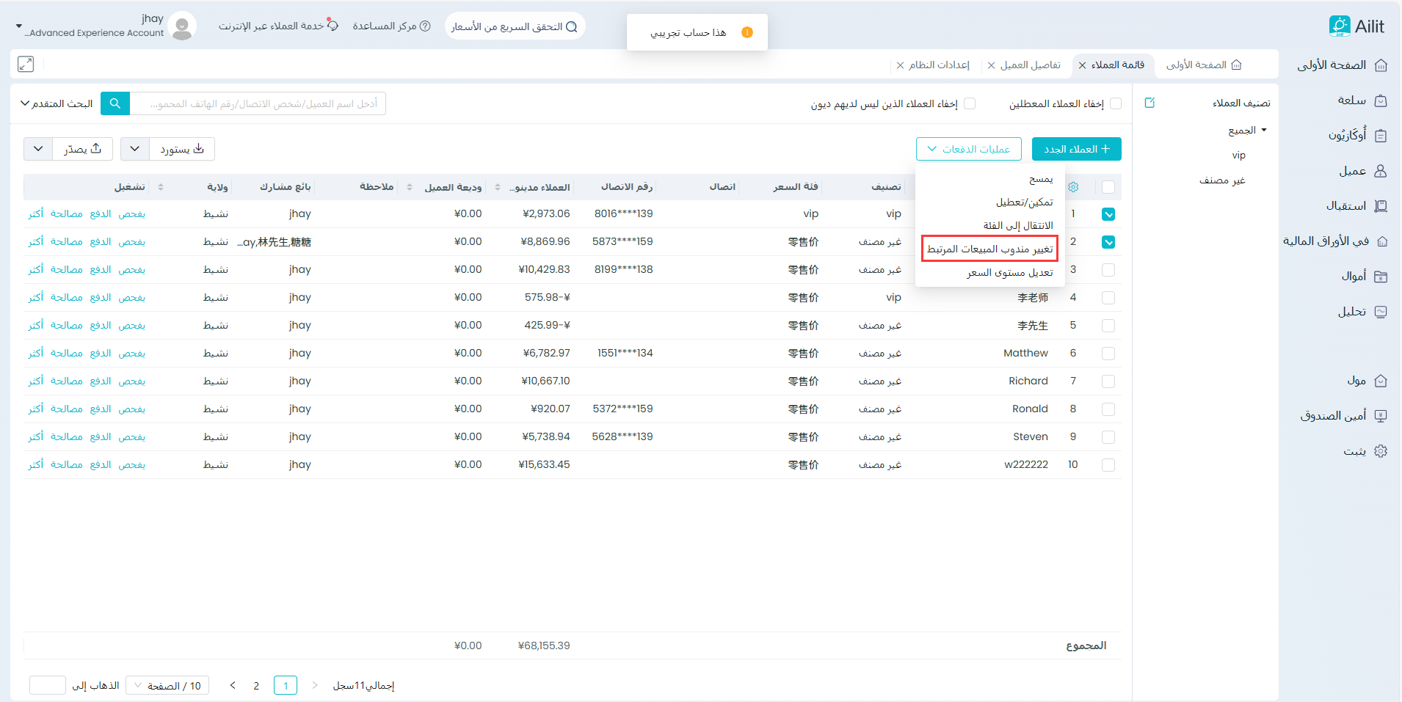Check the select-all header checkbox
Image resolution: width=1402 pixels, height=702 pixels.
1108,187
